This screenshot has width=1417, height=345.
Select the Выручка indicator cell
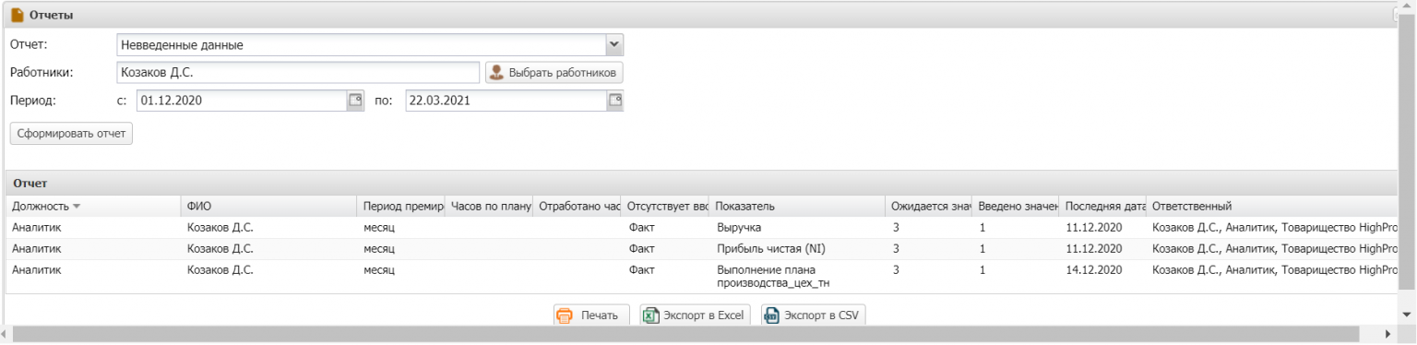point(797,227)
